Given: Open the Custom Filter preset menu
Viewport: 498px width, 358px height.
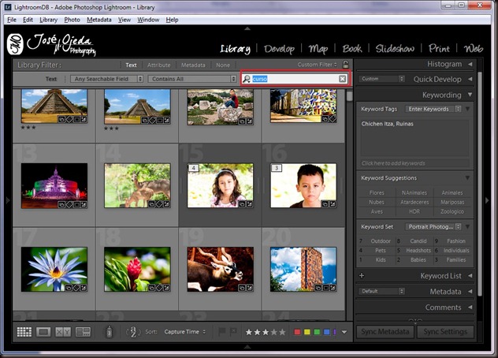Looking at the screenshot, I should pyautogui.click(x=317, y=65).
